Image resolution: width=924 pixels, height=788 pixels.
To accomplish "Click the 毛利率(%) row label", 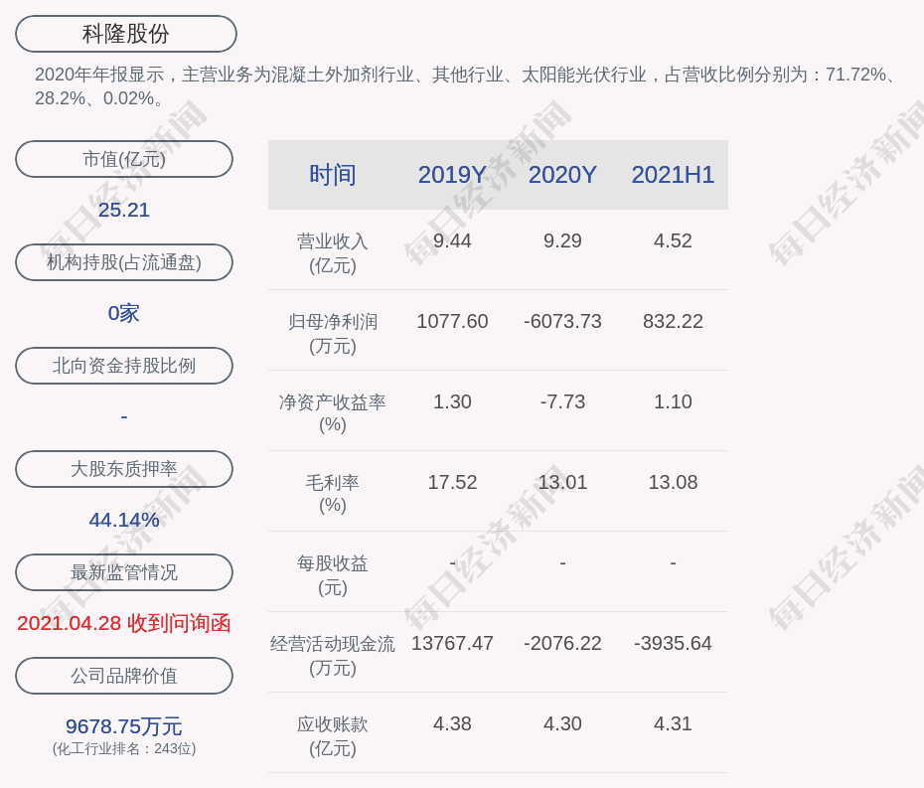I will (332, 494).
